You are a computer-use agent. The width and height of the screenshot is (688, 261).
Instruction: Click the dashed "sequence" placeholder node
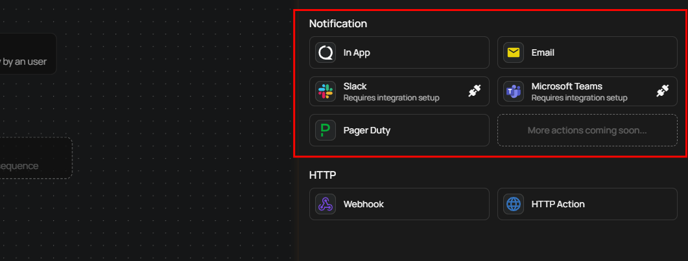(x=36, y=157)
